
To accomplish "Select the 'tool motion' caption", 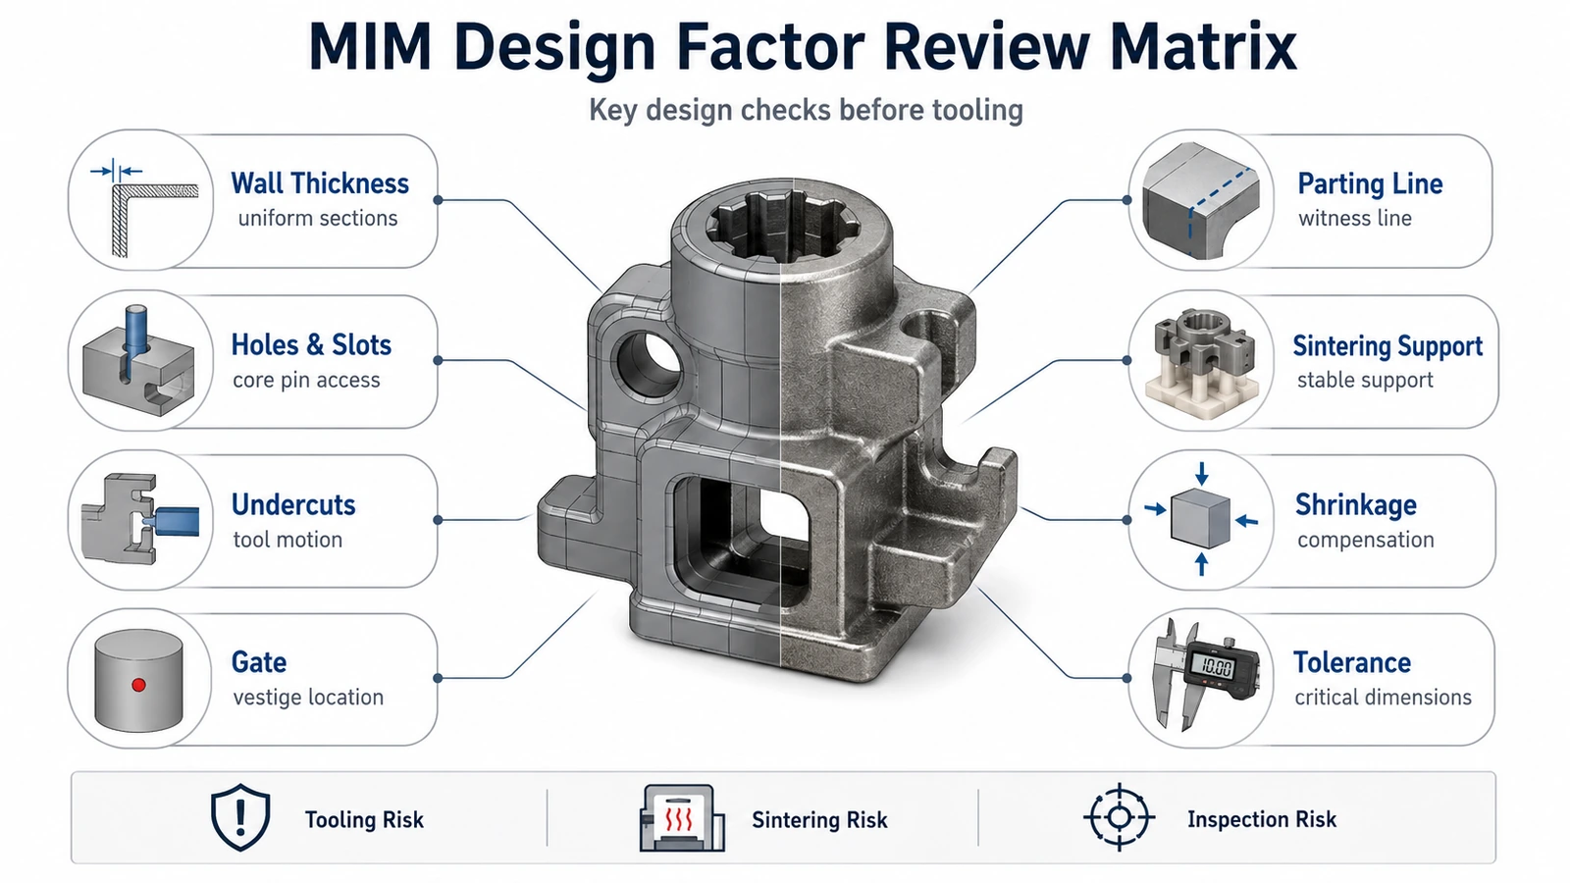I will click(x=288, y=540).
